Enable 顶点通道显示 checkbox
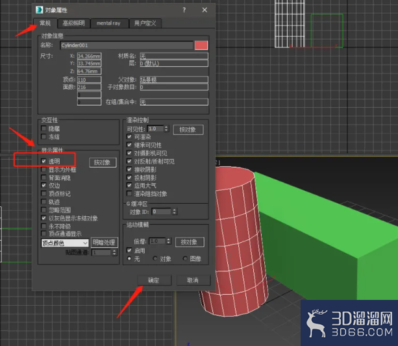 (44, 233)
